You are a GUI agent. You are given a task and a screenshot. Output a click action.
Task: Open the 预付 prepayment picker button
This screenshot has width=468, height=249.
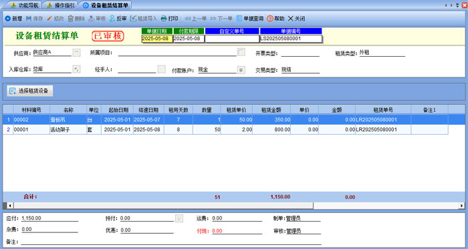(179, 218)
